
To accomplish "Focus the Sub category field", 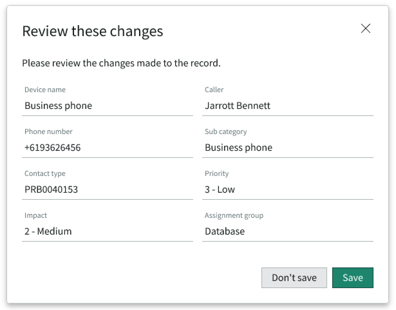I will coord(288,148).
